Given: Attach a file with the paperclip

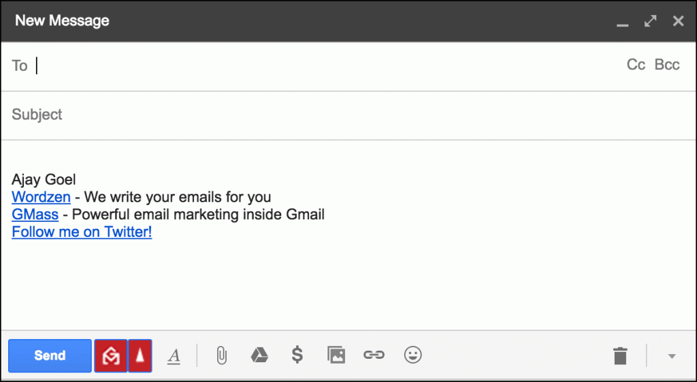Looking at the screenshot, I should 221,355.
